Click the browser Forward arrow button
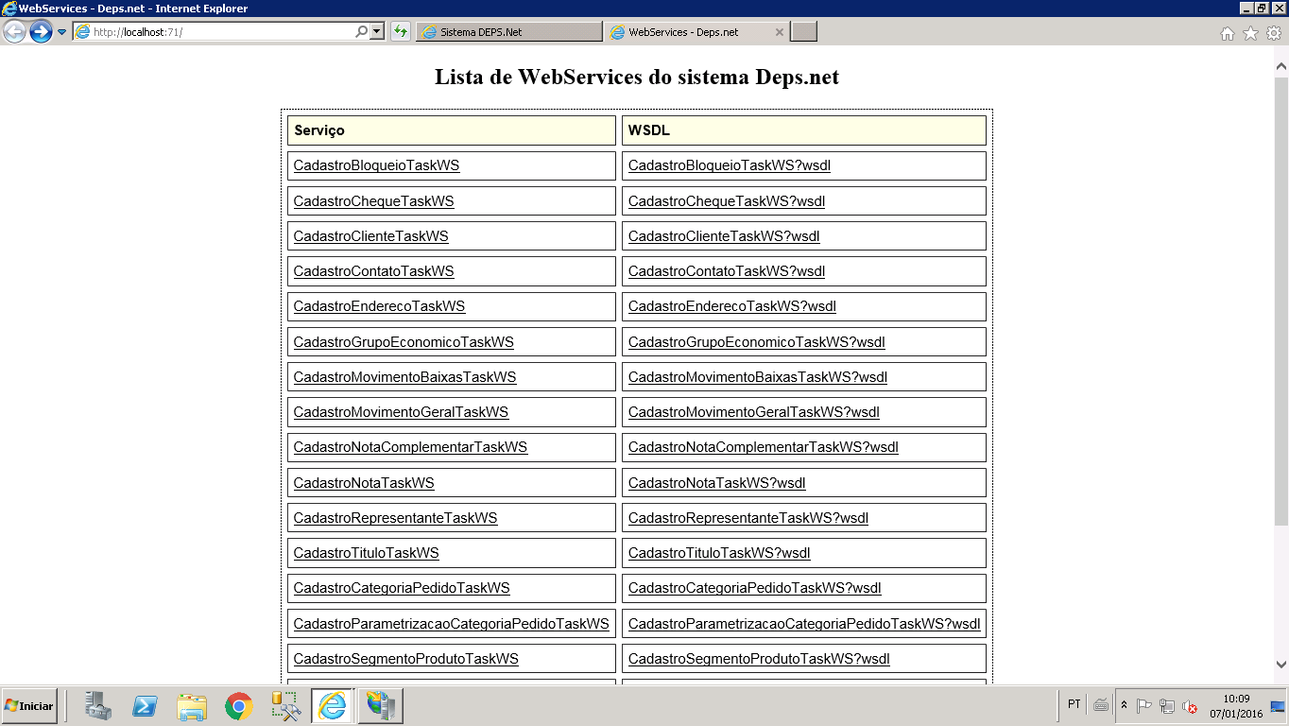The height and width of the screenshot is (726, 1289). 41,31
